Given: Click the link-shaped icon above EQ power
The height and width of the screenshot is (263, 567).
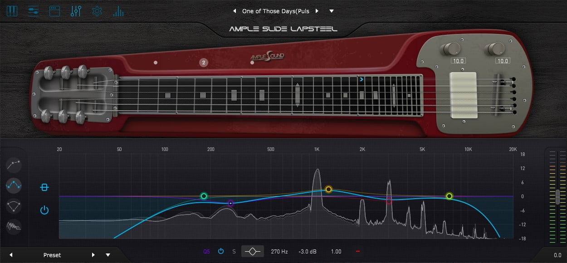Looking at the screenshot, I should pyautogui.click(x=44, y=187).
